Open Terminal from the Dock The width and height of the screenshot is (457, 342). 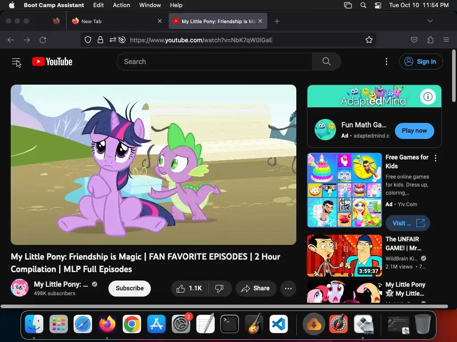[x=230, y=324]
